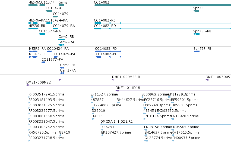Viewport: 231px width, 142px height.
Task: Select the DME1-009M23.R BAC end label
Action: (x=126, y=77)
